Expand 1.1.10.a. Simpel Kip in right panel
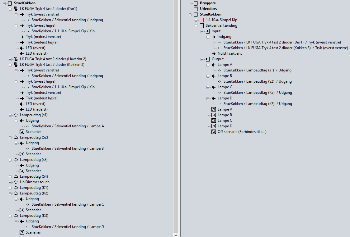Screen dimensions: 350x237 point(196,20)
